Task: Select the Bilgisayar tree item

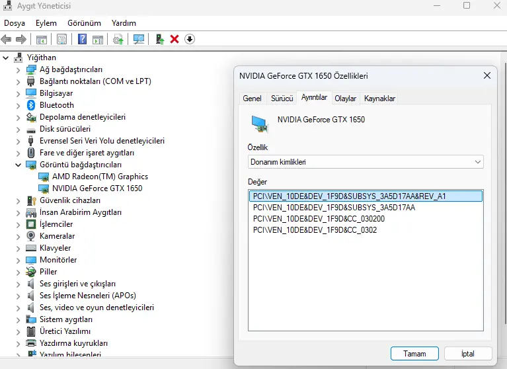Action: (56, 93)
